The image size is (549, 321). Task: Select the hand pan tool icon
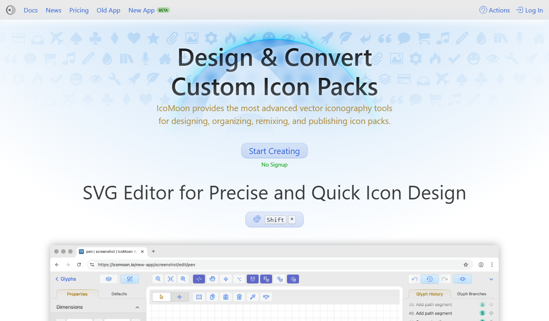(213, 279)
